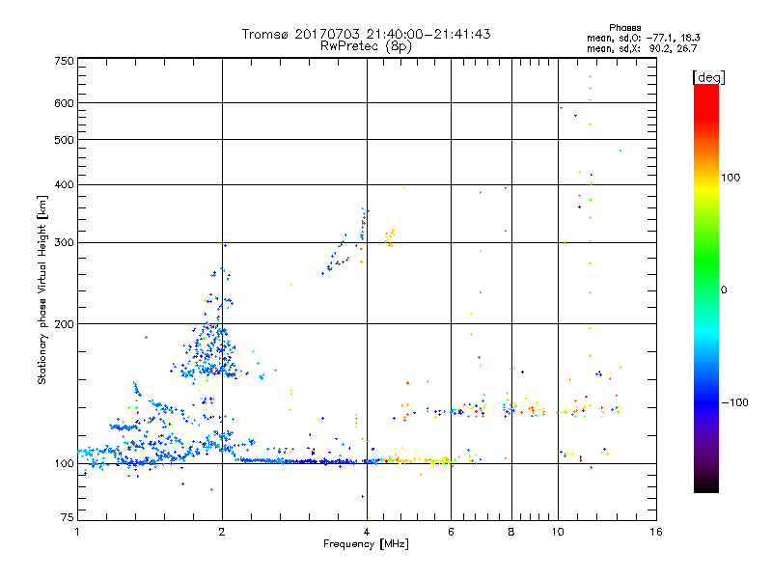Click the 'RwPretec (8p)' subtitle
The height and width of the screenshot is (579, 772).
[366, 46]
